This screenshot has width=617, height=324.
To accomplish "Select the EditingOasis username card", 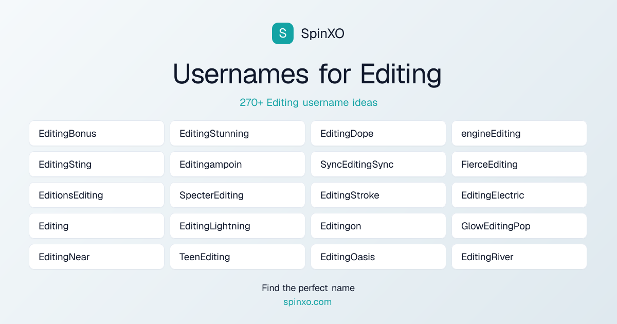I will pyautogui.click(x=378, y=257).
